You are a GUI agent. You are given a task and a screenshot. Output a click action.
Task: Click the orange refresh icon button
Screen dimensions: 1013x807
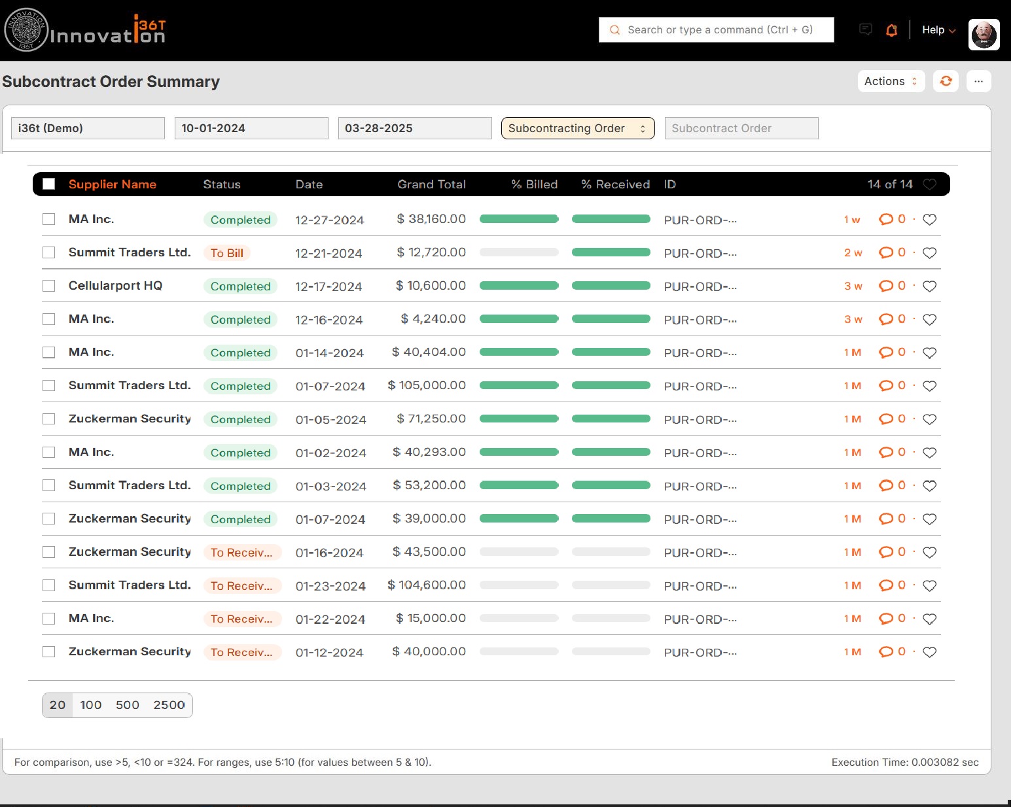[946, 81]
